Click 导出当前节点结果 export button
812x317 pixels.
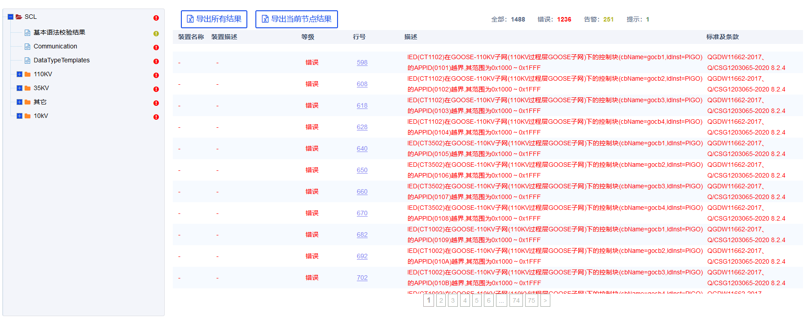296,19
